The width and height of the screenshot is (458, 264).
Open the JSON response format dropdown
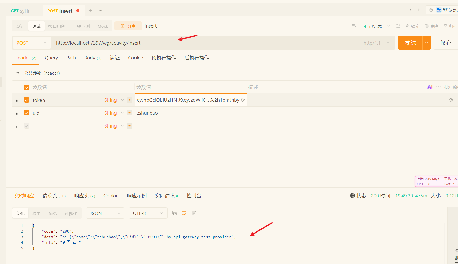[x=105, y=213]
